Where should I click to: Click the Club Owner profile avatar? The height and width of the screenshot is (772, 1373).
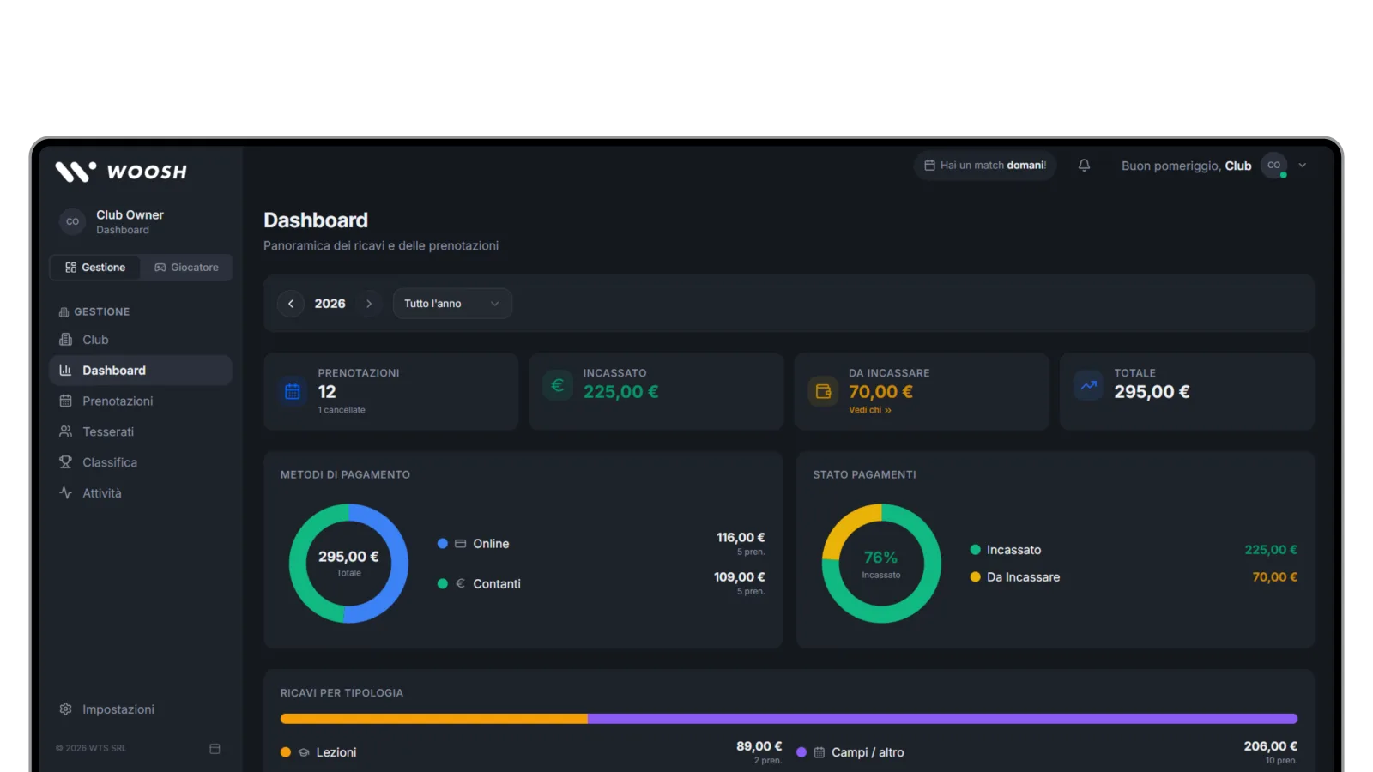click(x=72, y=221)
